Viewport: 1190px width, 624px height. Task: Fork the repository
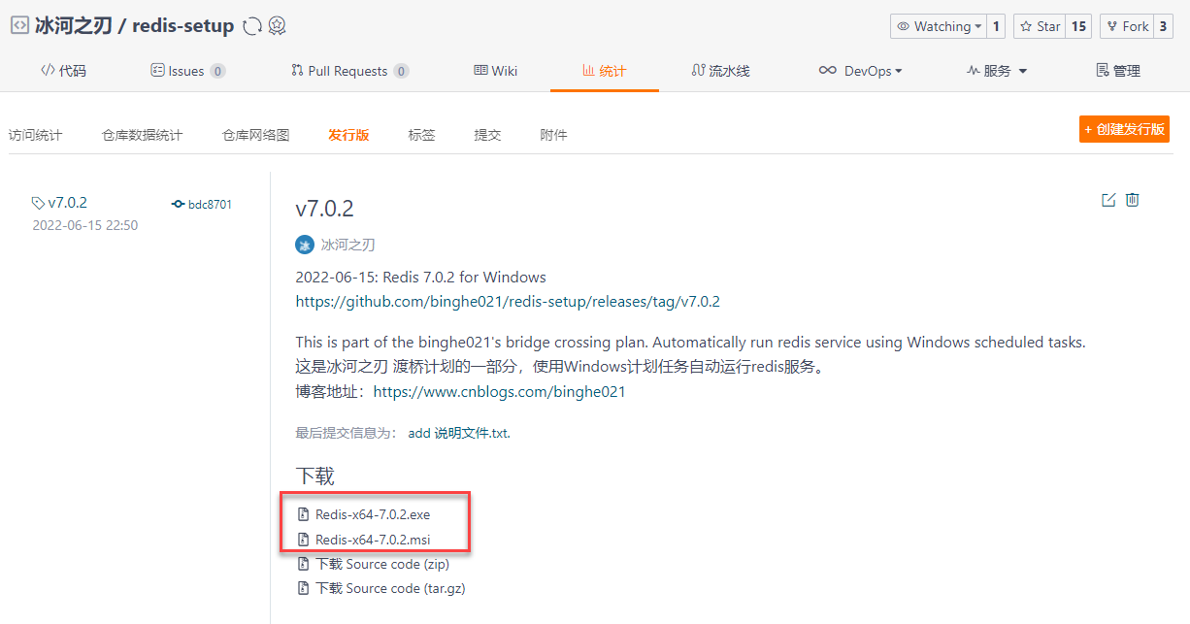[x=1126, y=26]
